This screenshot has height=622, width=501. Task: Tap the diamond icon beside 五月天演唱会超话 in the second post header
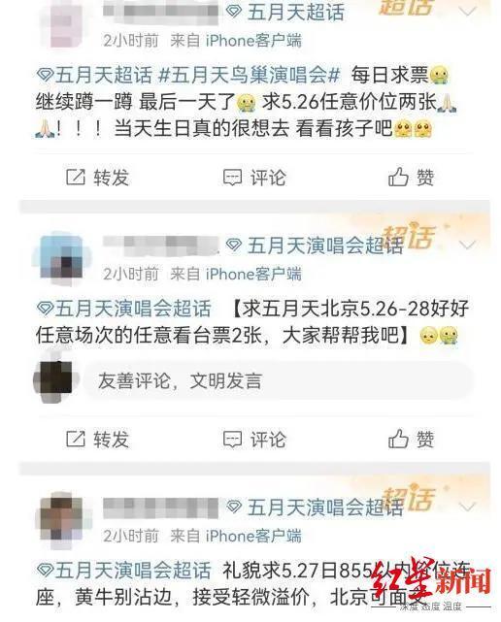click(x=234, y=245)
